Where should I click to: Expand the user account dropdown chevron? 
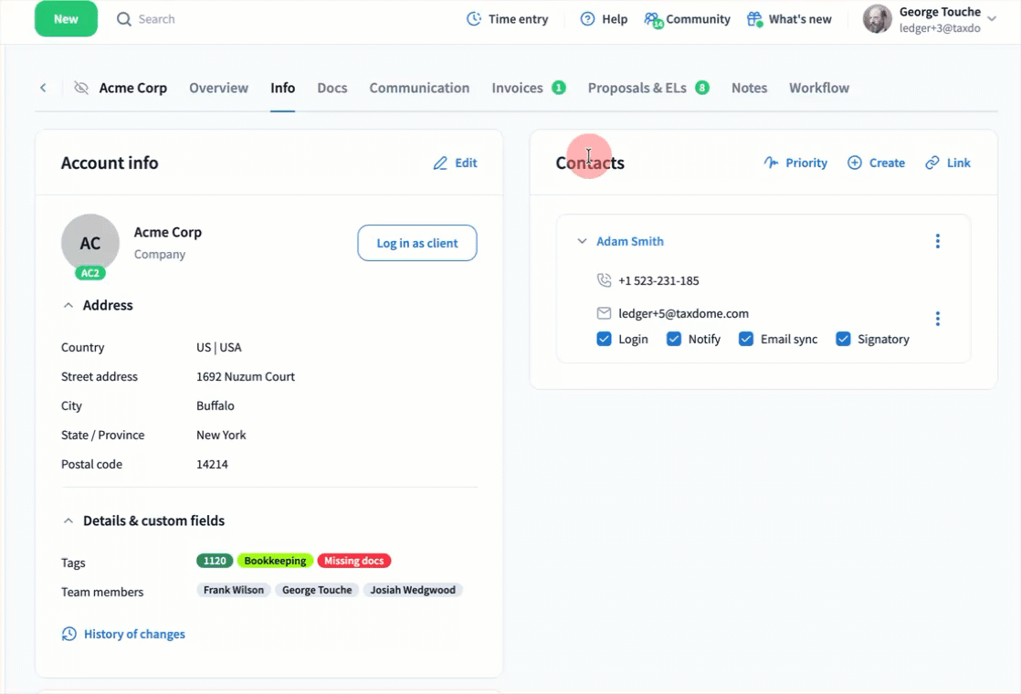[x=992, y=19]
